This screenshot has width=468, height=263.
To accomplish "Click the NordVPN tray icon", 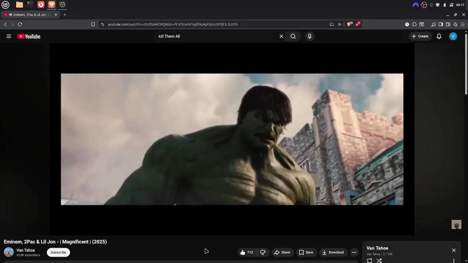I will pyautogui.click(x=416, y=5).
